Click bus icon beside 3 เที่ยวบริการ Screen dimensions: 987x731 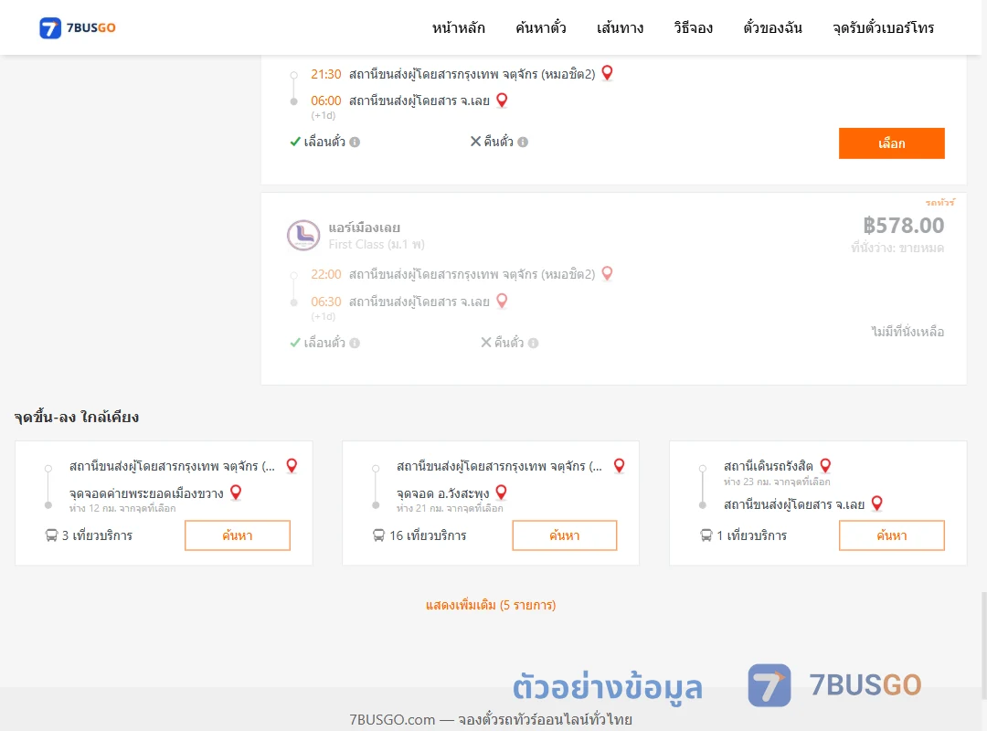tap(51, 535)
